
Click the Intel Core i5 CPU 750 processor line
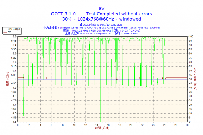click(x=101, y=28)
